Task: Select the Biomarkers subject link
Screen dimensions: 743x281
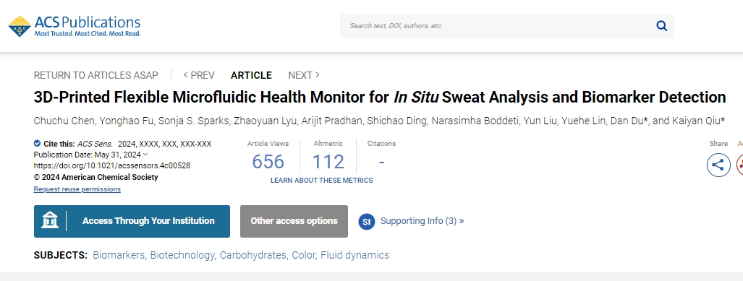Action: (x=119, y=255)
